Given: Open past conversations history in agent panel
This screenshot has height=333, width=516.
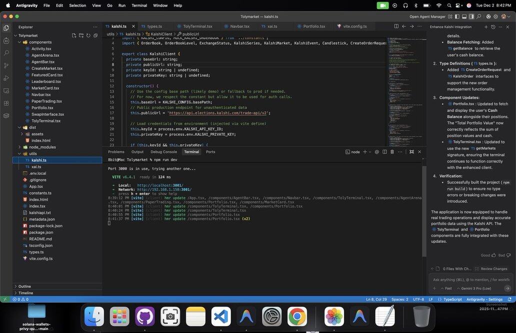Looking at the screenshot, I should click(x=493, y=27).
